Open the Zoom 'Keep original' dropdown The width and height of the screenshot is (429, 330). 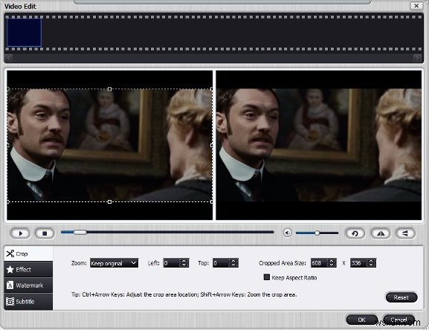(x=114, y=263)
